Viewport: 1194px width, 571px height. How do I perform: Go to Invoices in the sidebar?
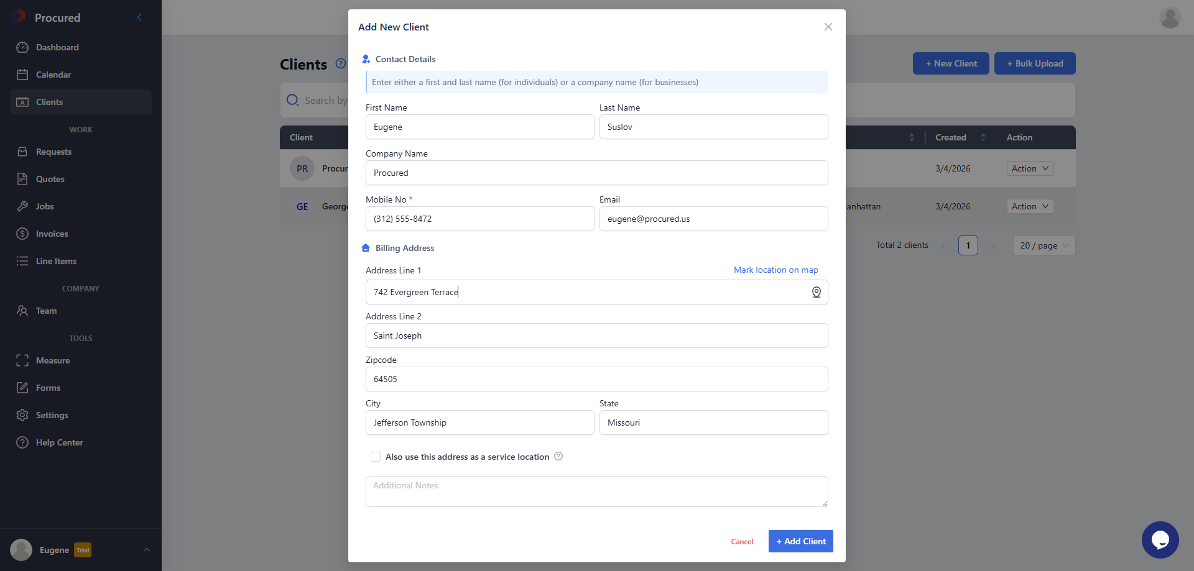[52, 234]
